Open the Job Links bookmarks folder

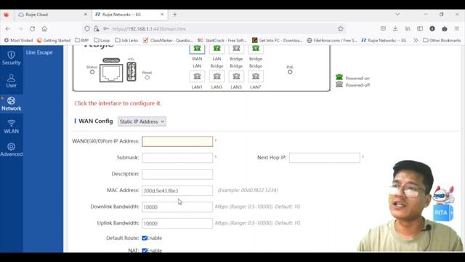[126, 40]
